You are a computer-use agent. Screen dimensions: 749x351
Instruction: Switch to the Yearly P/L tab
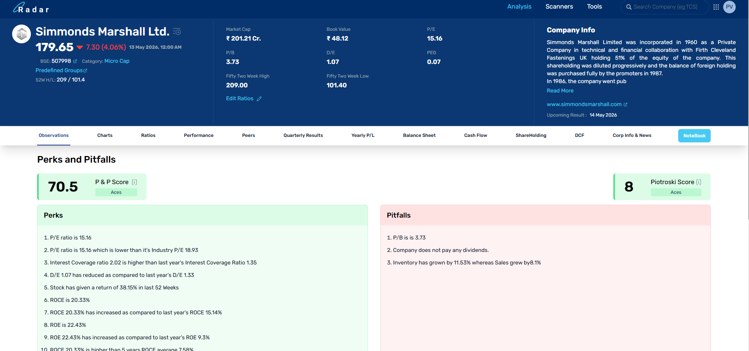pyautogui.click(x=363, y=135)
